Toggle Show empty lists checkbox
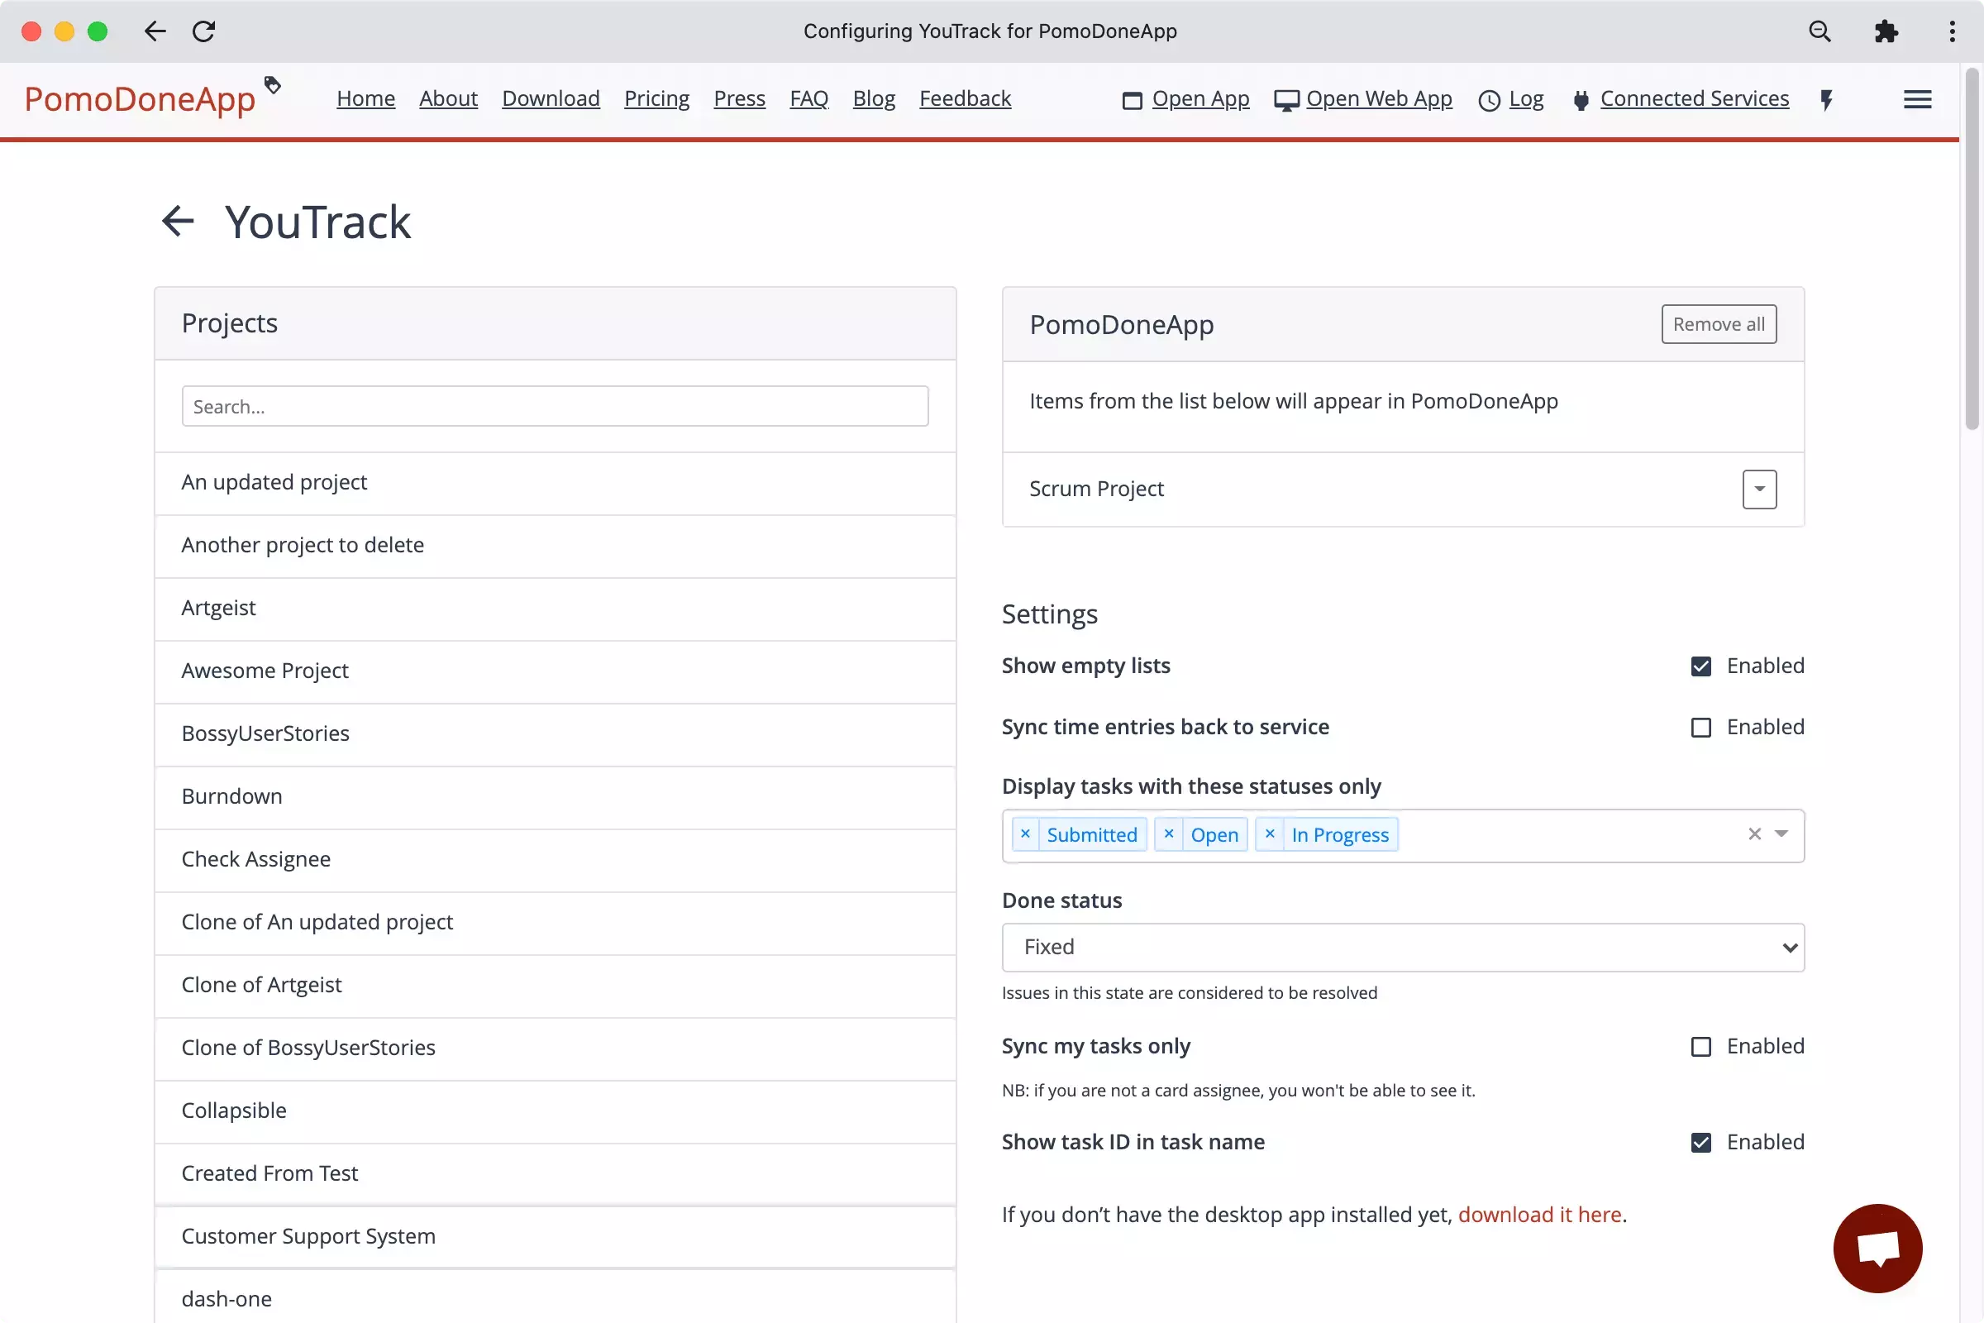Image resolution: width=1984 pixels, height=1323 pixels. point(1700,666)
